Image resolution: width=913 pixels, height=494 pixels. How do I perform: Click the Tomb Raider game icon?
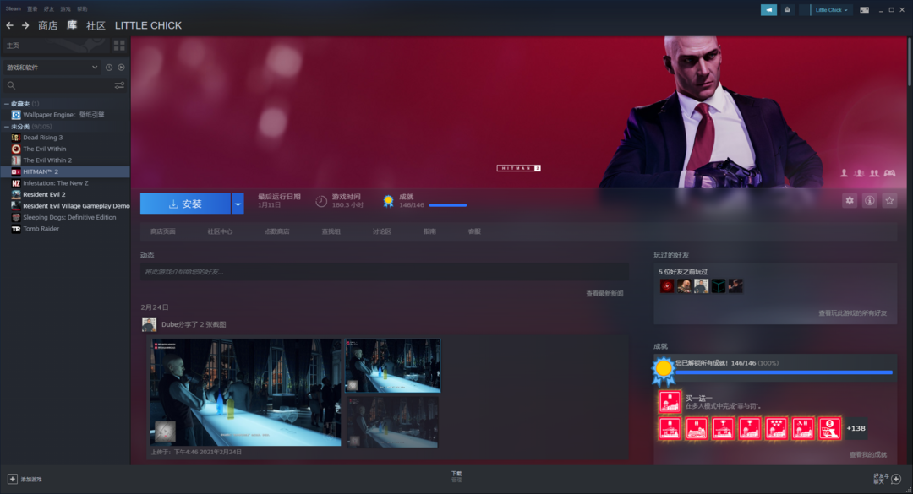click(16, 229)
